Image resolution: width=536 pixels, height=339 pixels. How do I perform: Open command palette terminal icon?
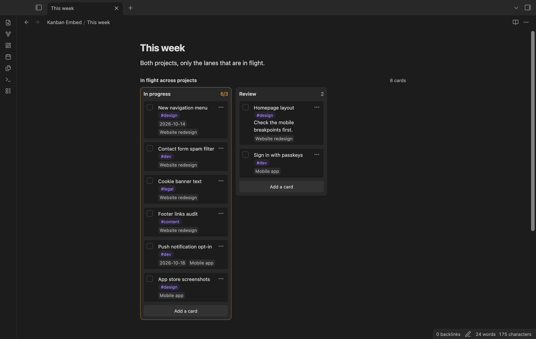point(8,79)
